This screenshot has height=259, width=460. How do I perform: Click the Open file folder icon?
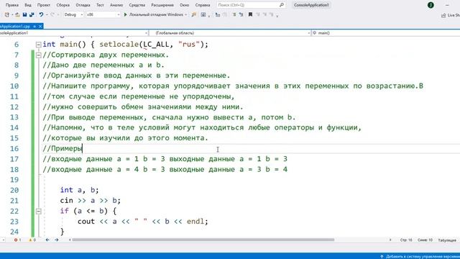pyautogui.click(x=17, y=14)
